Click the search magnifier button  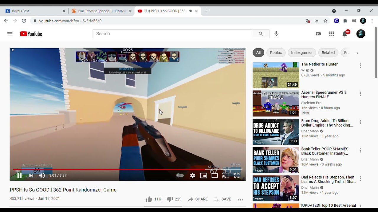261,34
